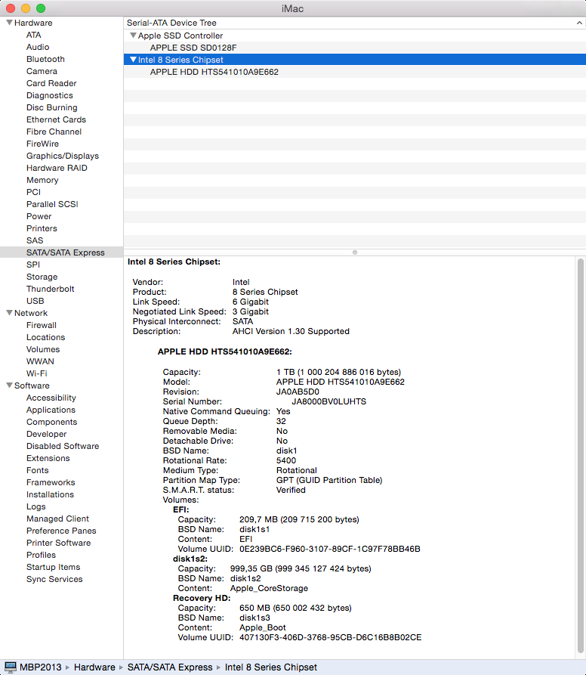Select Extensions in sidebar
The height and width of the screenshot is (675, 586).
click(x=48, y=458)
